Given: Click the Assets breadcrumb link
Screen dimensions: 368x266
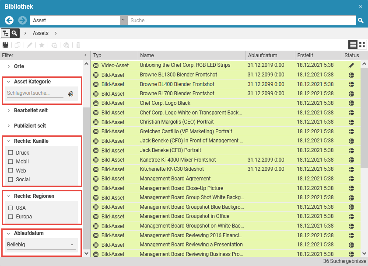Looking at the screenshot, I should coord(41,33).
